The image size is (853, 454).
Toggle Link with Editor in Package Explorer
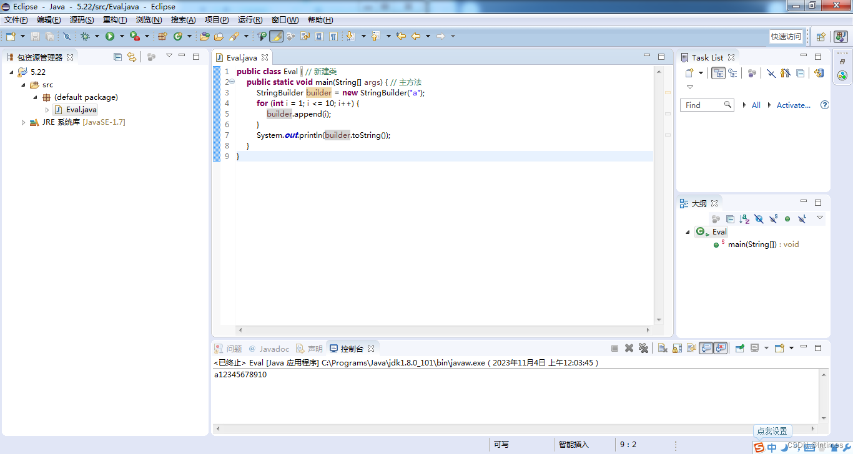coord(132,57)
